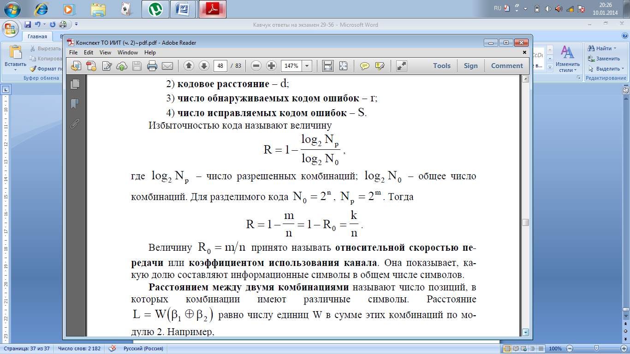Click the Read mode expand arrows icon
Viewport: 630px width, 354px height.
click(x=401, y=66)
